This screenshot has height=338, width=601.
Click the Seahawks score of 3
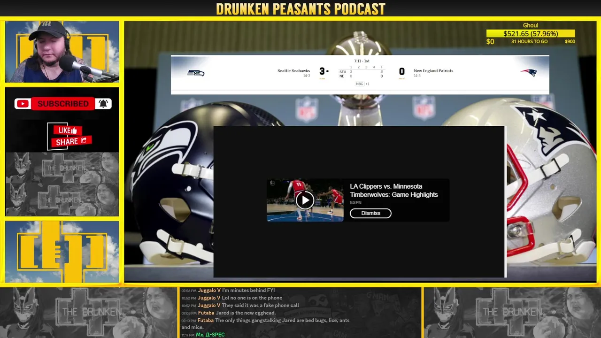coord(322,71)
